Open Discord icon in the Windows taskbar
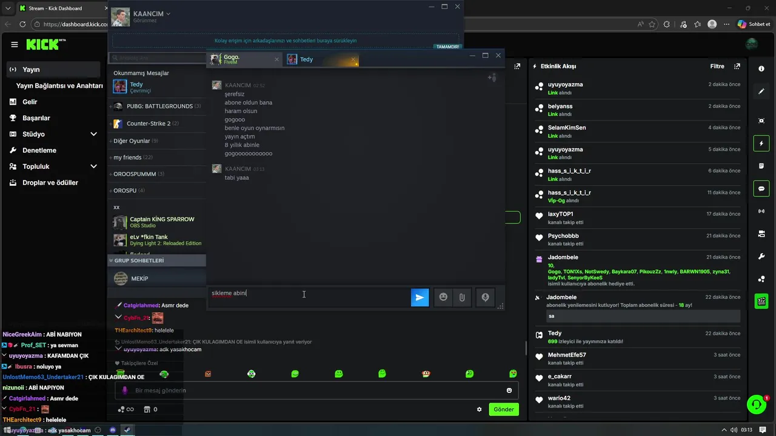The height and width of the screenshot is (436, 776). [112, 430]
